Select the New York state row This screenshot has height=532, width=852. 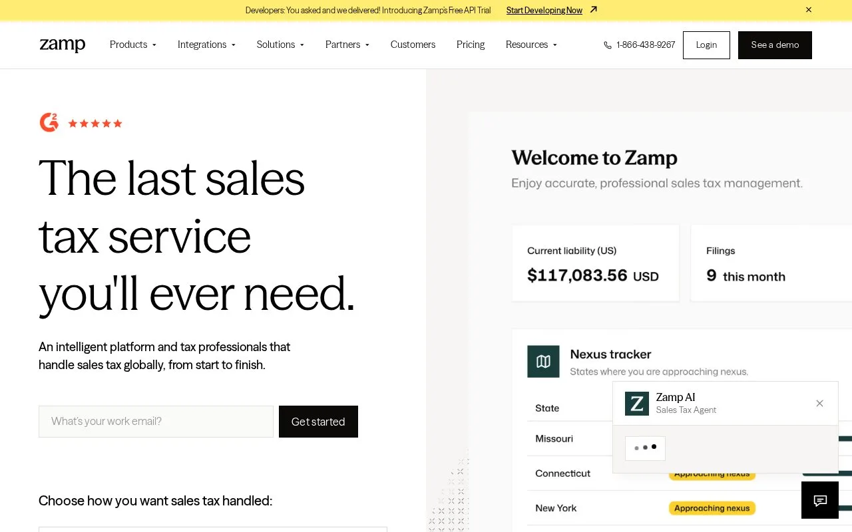pyautogui.click(x=690, y=508)
